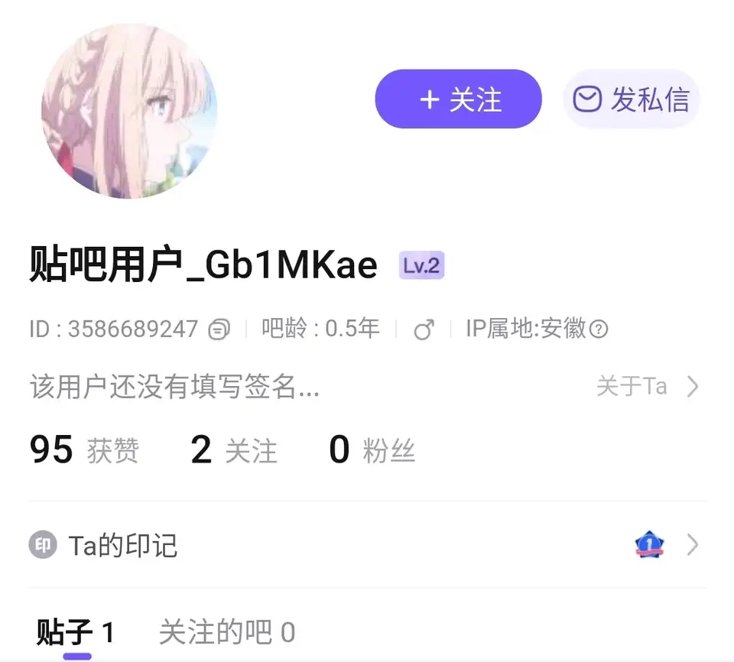Expand the 关于Ta chevron arrow
Screen dimensions: 734x662
coord(693,387)
